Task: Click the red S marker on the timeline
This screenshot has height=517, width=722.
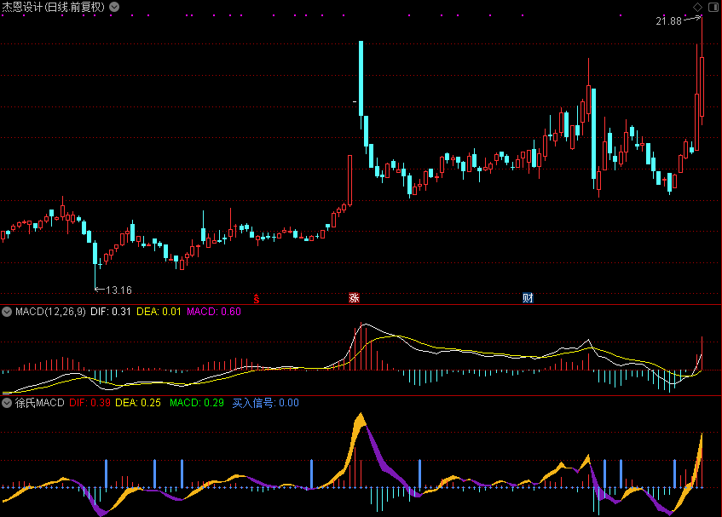Action: pos(257,298)
